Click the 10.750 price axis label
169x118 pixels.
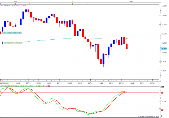[x=164, y=25]
